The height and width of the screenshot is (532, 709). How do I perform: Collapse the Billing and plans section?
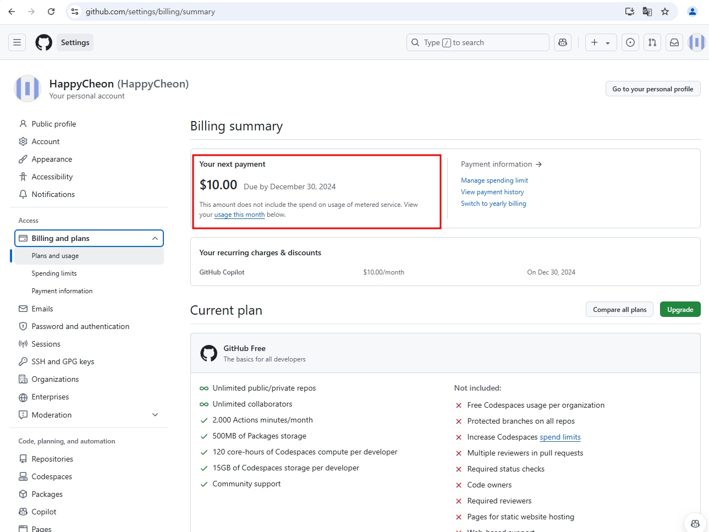point(89,238)
